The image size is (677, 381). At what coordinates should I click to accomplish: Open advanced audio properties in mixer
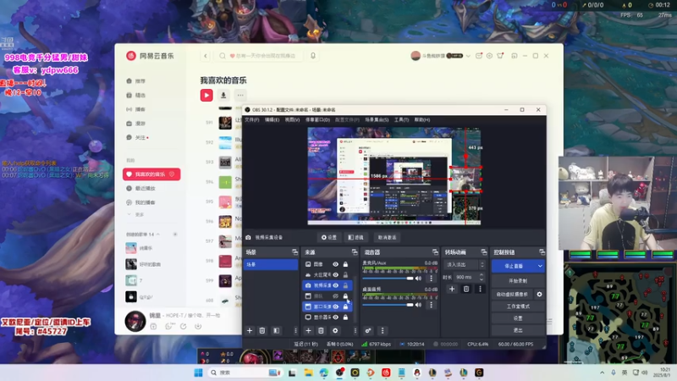pos(368,330)
